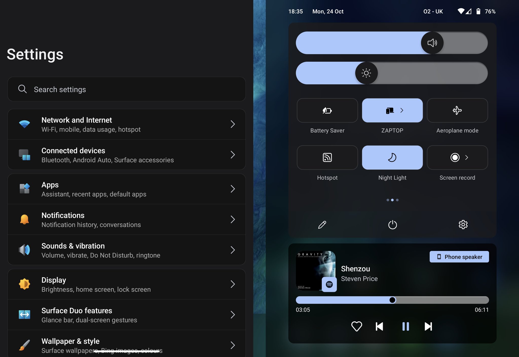Tap the power button icon
Screen dimensions: 519x357
[x=392, y=225]
